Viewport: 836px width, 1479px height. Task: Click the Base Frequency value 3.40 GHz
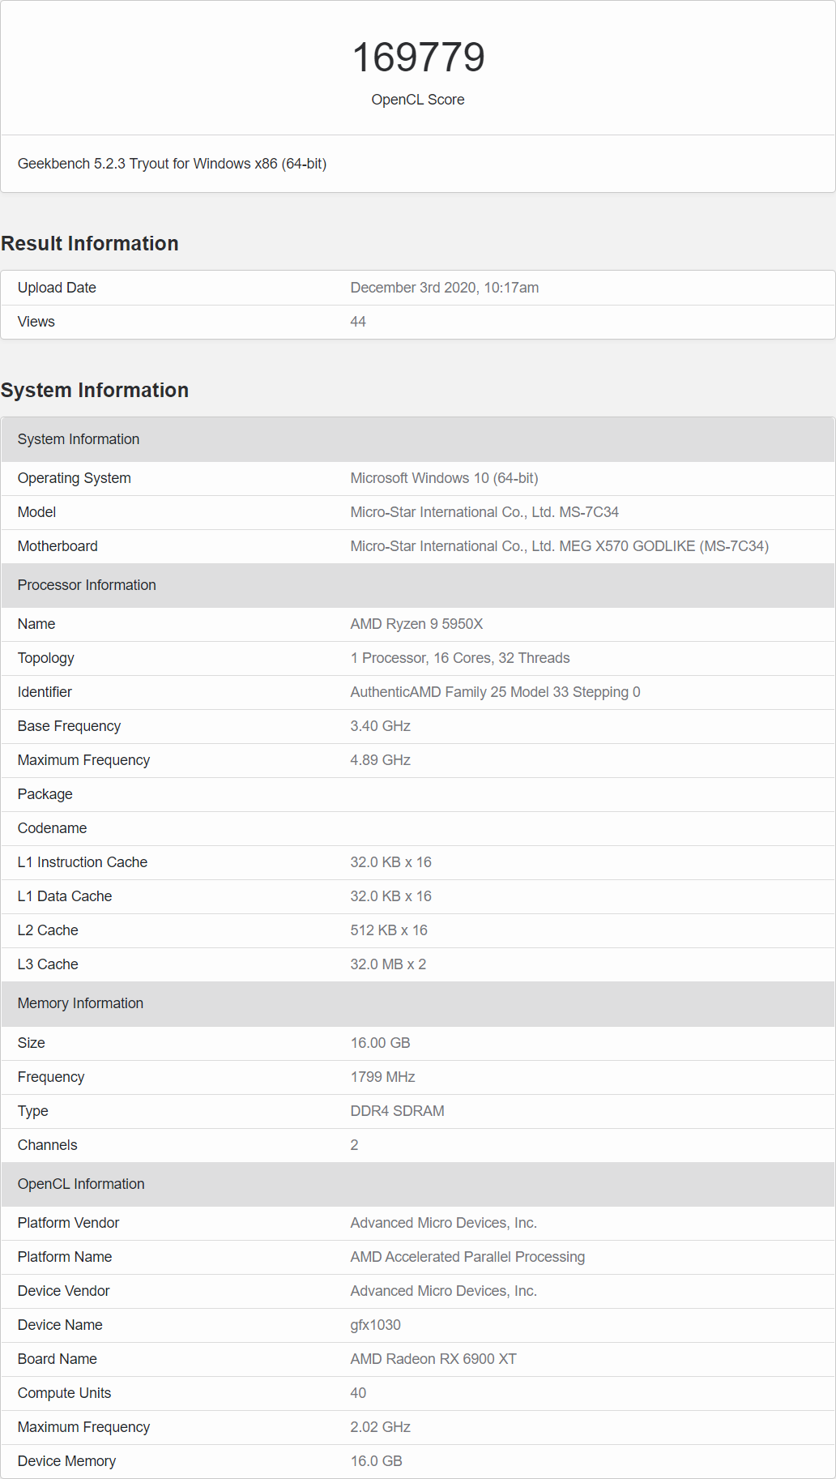pyautogui.click(x=380, y=726)
